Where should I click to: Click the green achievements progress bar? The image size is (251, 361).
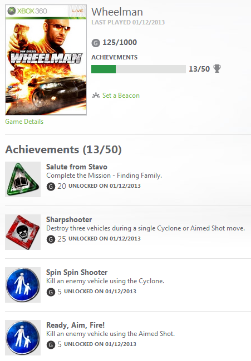pyautogui.click(x=139, y=69)
